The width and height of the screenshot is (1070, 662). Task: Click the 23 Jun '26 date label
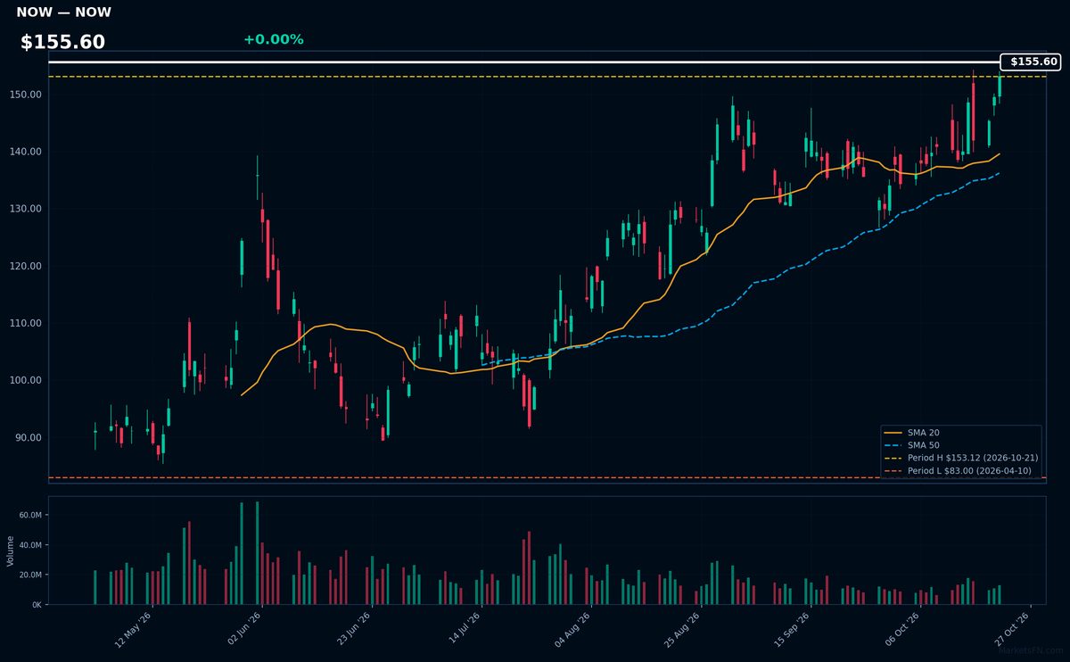click(x=353, y=631)
